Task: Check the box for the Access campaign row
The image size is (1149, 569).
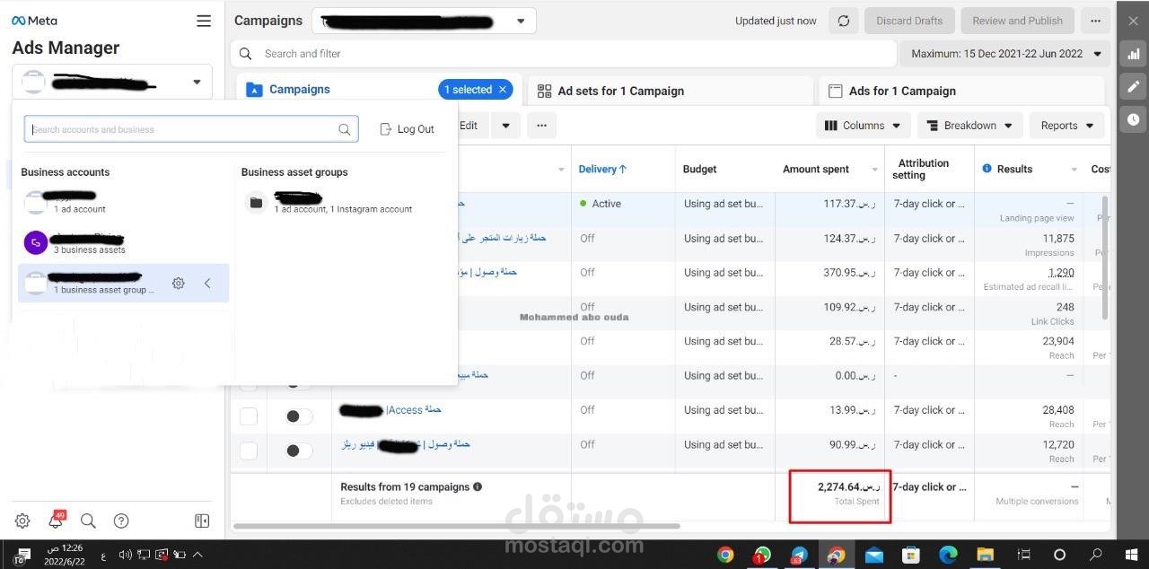Action: (x=249, y=416)
